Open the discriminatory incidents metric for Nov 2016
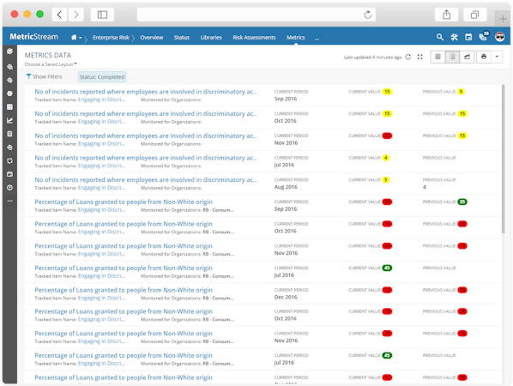 coord(146,136)
